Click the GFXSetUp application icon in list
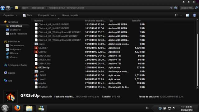The height and width of the screenshot is (112, 199). click(36, 68)
